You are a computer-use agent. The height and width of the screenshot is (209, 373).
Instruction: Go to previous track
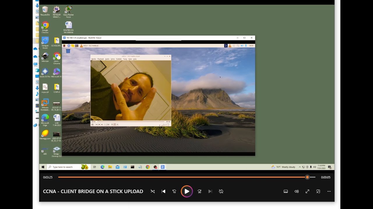click(163, 191)
